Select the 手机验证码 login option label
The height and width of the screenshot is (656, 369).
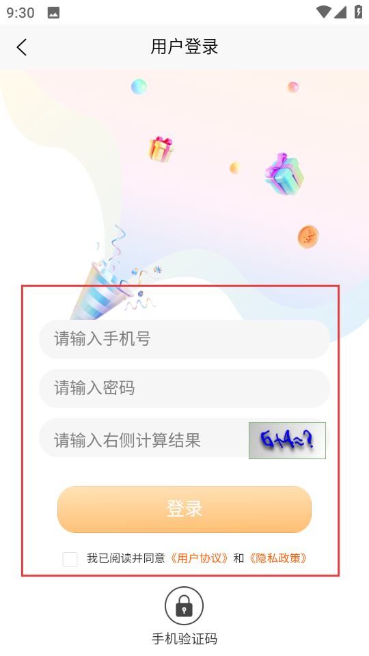click(184, 639)
